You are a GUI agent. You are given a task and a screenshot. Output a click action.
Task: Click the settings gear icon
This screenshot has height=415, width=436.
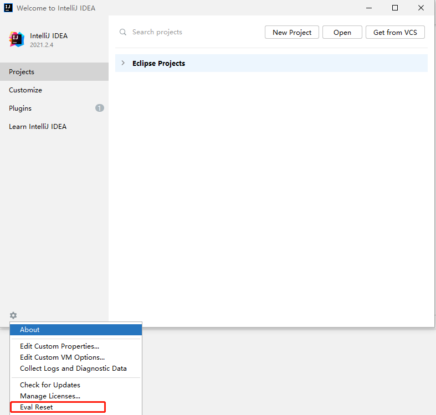pyautogui.click(x=13, y=315)
